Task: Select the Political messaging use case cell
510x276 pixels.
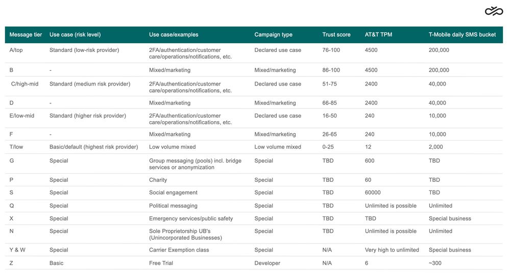Action: click(x=173, y=206)
